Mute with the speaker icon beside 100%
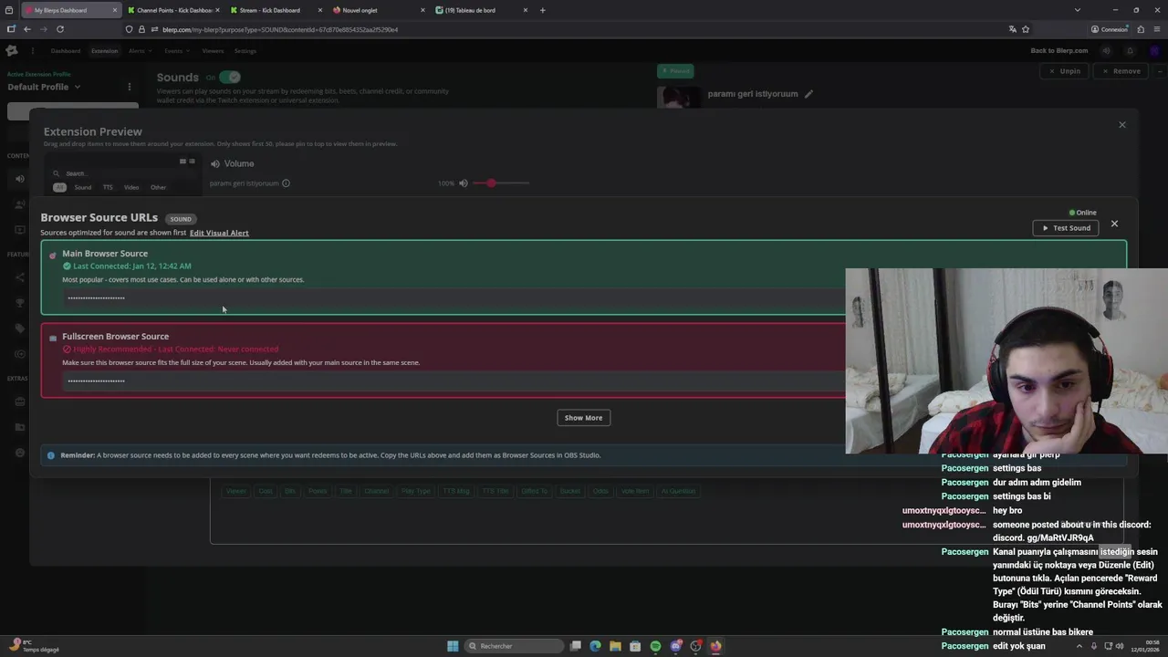Screen dimensions: 1168x657 point(464,183)
